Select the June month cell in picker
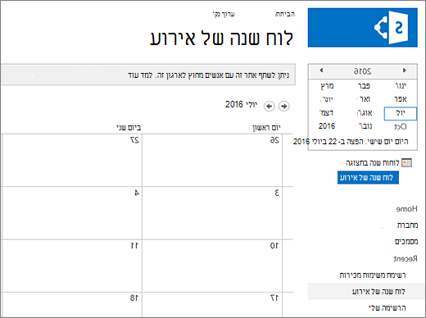Image resolution: width=426 pixels, height=318 pixels. click(x=327, y=99)
